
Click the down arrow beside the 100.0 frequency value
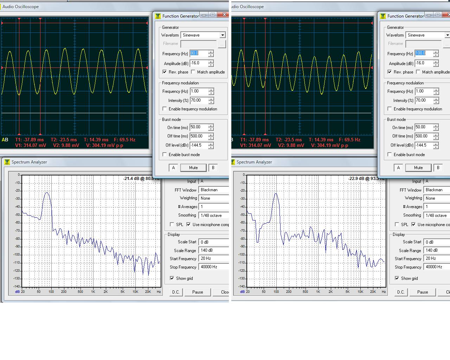point(436,55)
